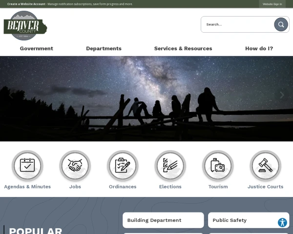Image resolution: width=293 pixels, height=234 pixels.
Task: Open the Jobs handshake icon
Action: tap(75, 166)
